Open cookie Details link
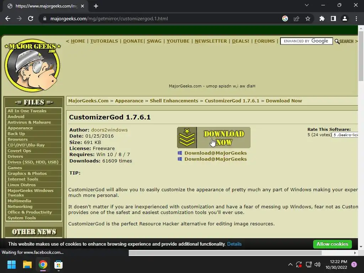 click(x=235, y=244)
